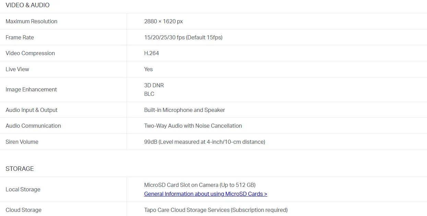Image resolution: width=427 pixels, height=216 pixels.
Task: Select the Frame Rate row label
Action: click(x=20, y=37)
